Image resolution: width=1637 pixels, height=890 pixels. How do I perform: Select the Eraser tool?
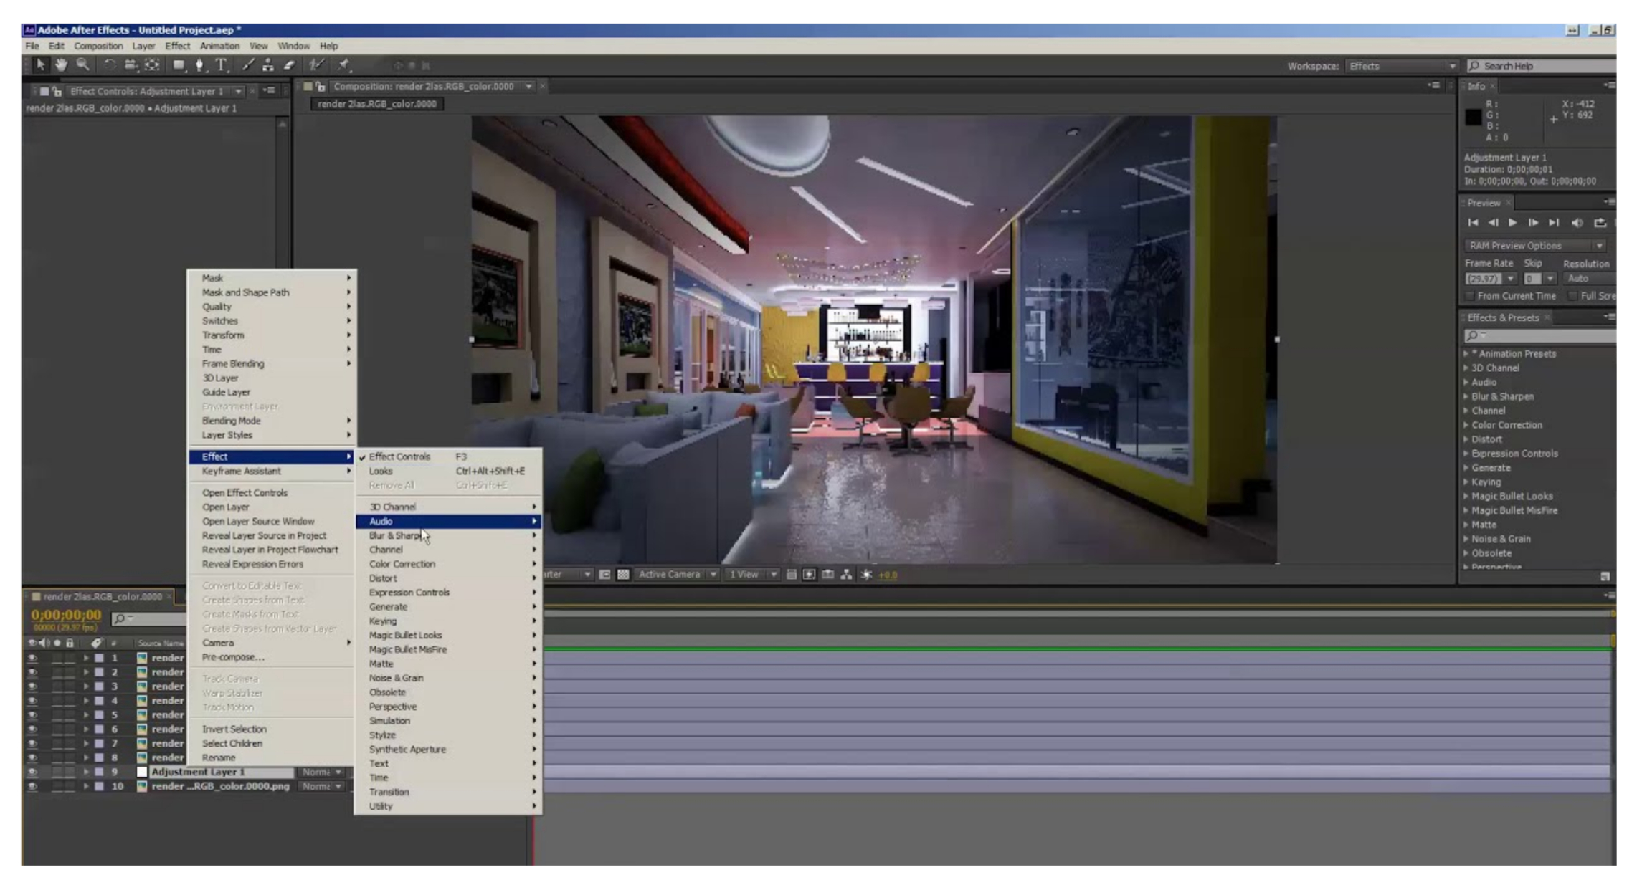289,65
